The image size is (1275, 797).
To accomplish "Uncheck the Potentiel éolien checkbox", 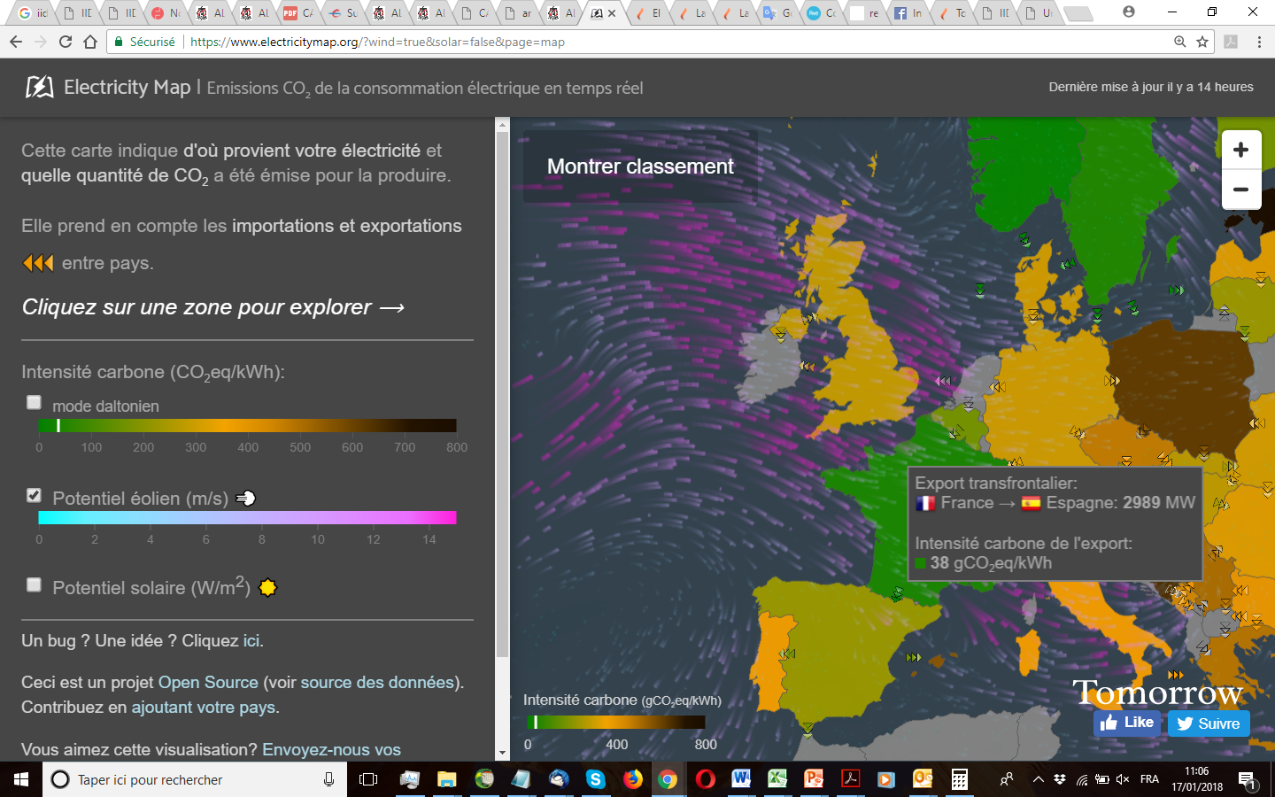I will (x=34, y=495).
